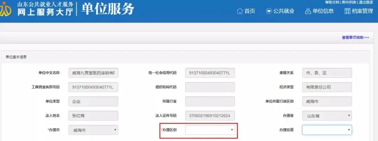
Task: Open the 办理市 dropdown showing 威海市
Action: tap(93, 130)
